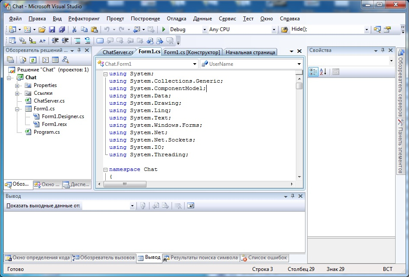
Task: Open Панель элементов side tab
Action: [401, 146]
